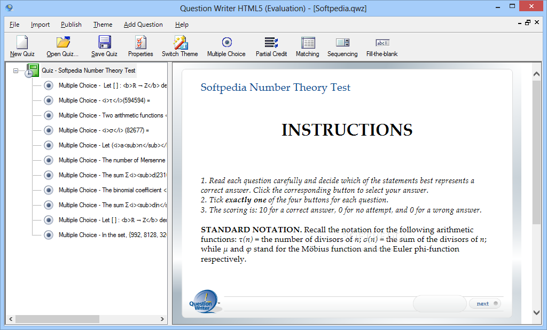Save the quiz using Save Quiz icon
547x330 pixels.
point(104,43)
